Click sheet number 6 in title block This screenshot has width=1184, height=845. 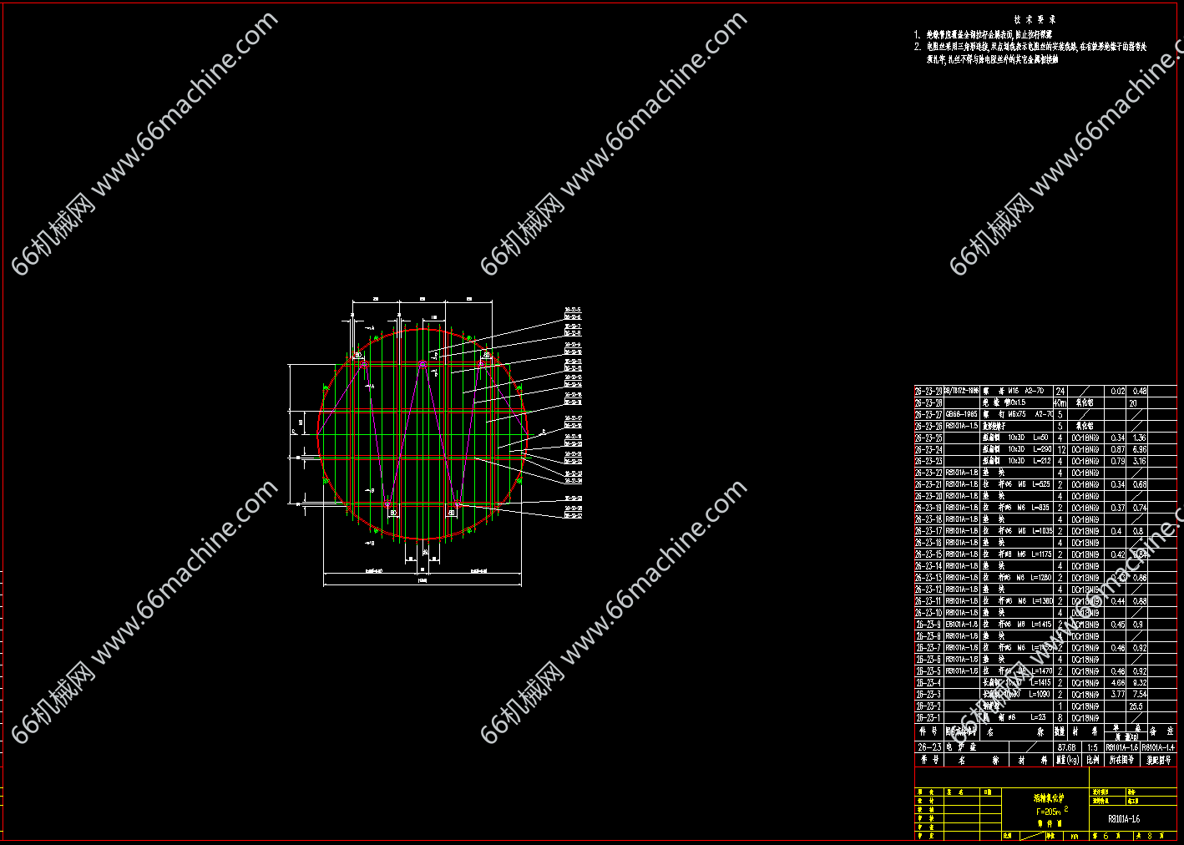click(1106, 835)
